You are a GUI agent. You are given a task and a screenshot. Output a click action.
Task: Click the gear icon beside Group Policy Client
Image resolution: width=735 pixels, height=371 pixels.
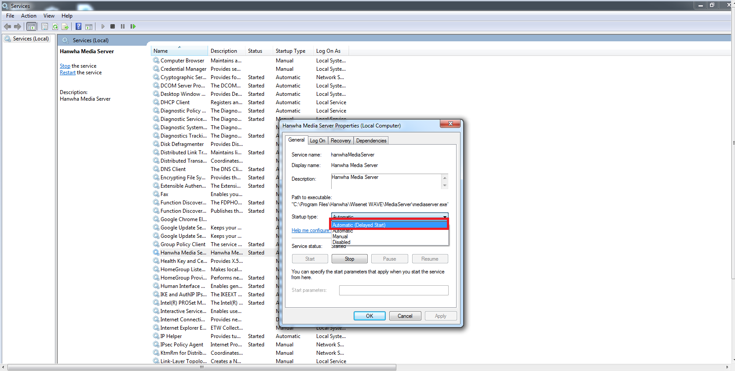[156, 244]
